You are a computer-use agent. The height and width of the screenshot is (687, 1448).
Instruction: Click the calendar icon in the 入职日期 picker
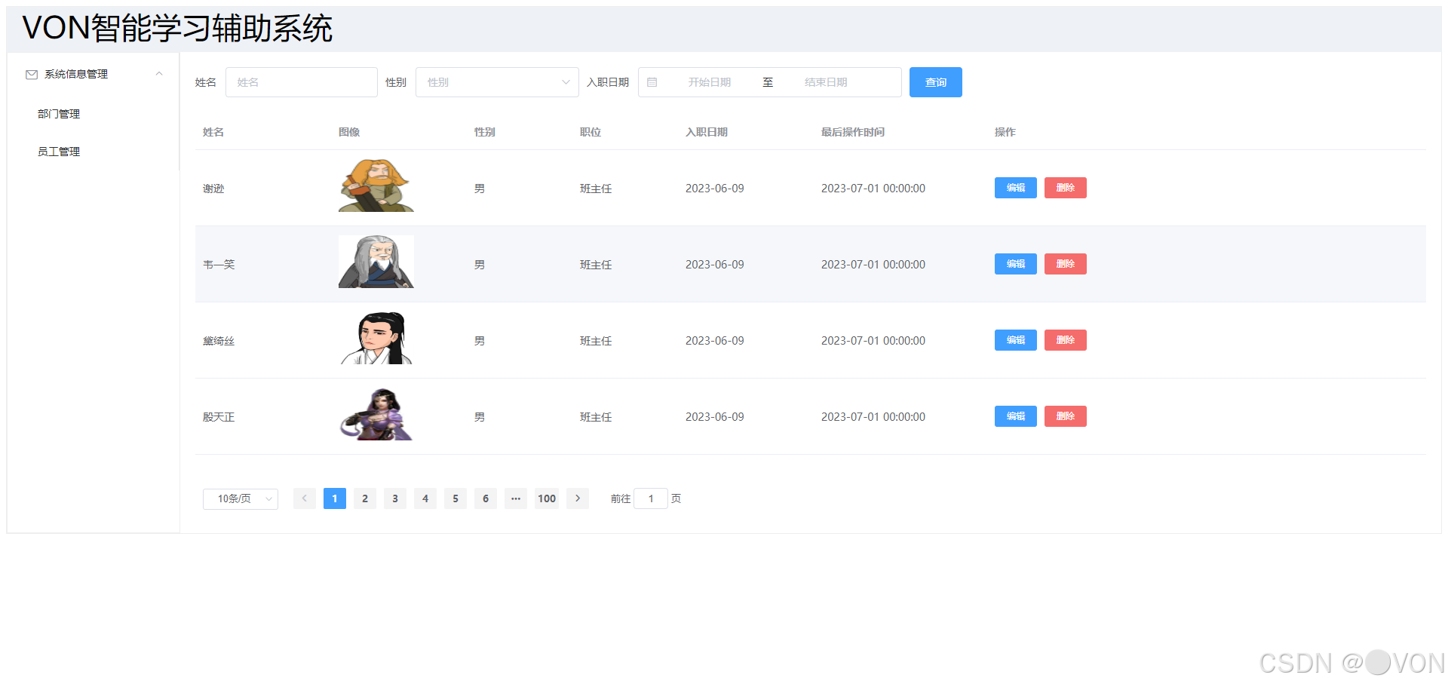(653, 81)
